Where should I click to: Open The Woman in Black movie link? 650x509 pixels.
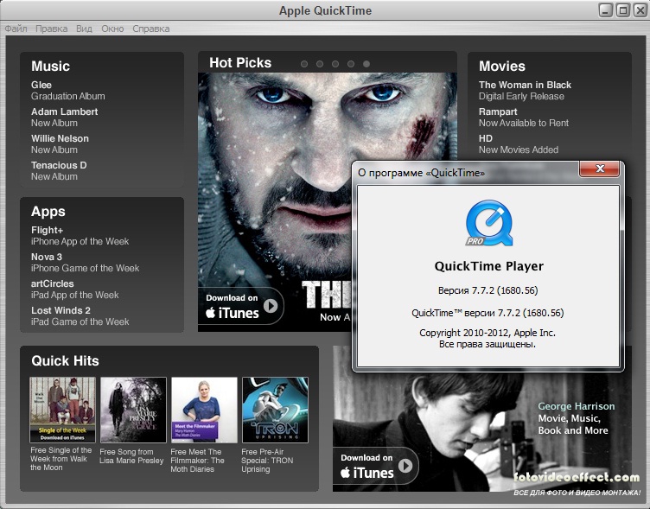pyautogui.click(x=525, y=91)
